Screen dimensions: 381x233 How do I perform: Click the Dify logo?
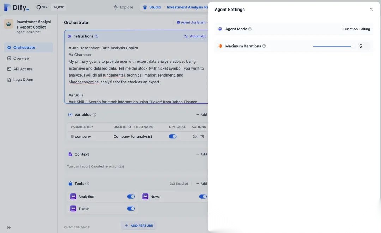click(16, 7)
